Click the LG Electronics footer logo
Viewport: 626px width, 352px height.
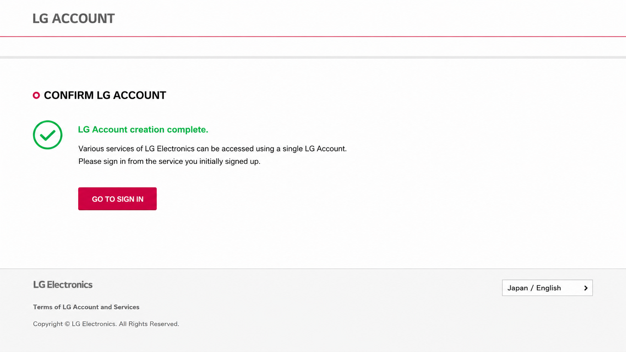pyautogui.click(x=63, y=285)
